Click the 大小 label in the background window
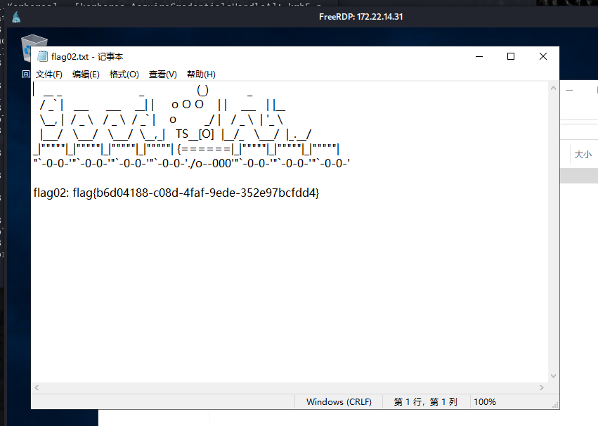The height and width of the screenshot is (426, 598). 582,153
